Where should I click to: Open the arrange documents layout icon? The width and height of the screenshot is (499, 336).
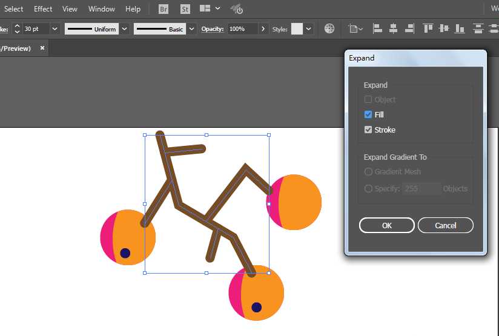[x=205, y=9]
